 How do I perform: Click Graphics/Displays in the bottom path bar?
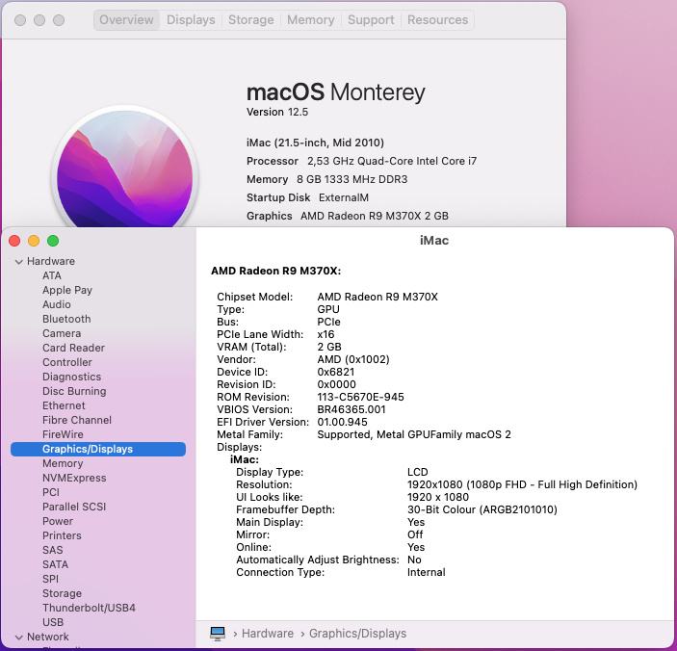point(357,634)
